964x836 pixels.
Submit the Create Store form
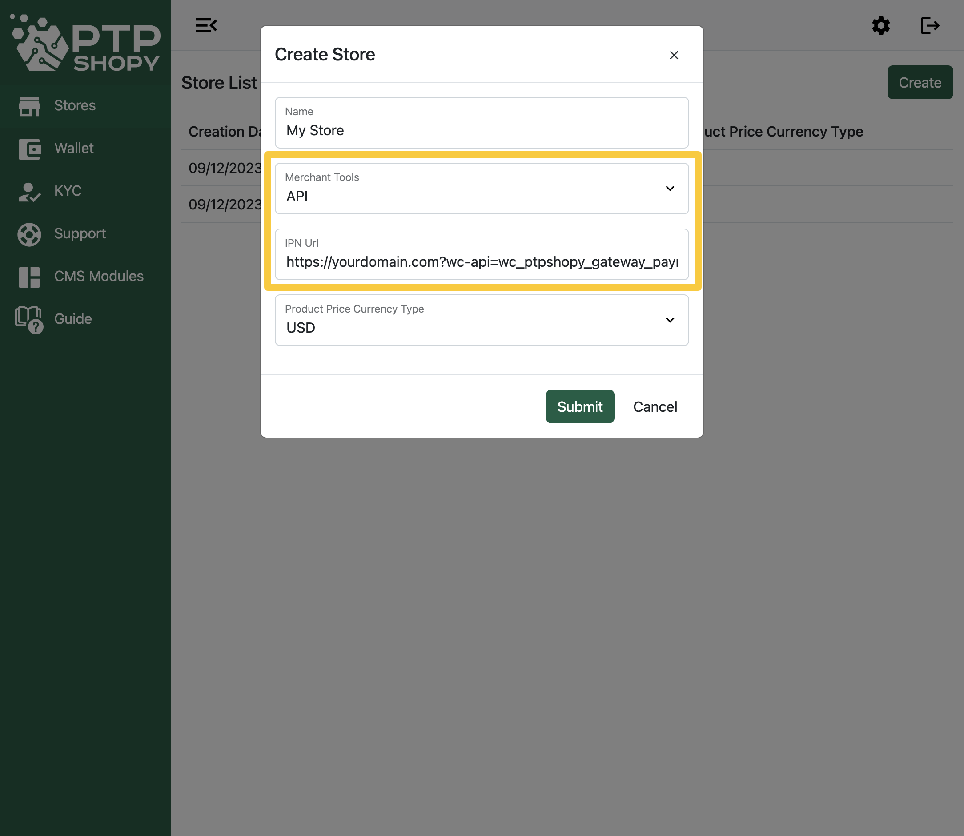pos(580,406)
